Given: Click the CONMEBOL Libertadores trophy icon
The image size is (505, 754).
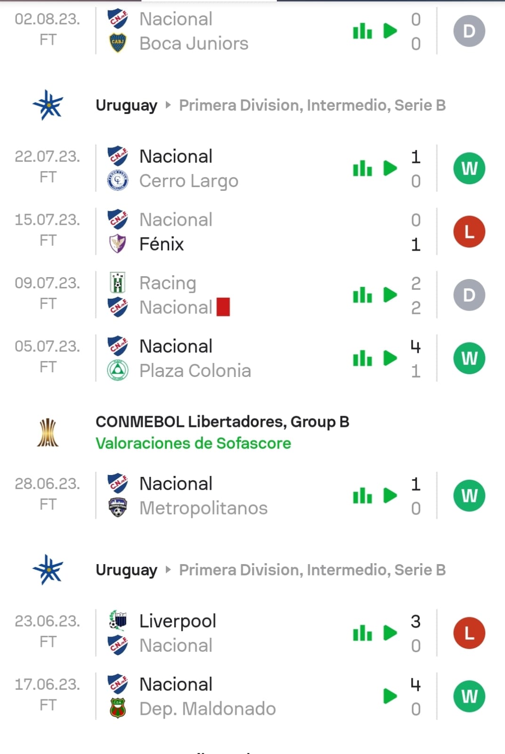Looking at the screenshot, I should click(x=48, y=433).
